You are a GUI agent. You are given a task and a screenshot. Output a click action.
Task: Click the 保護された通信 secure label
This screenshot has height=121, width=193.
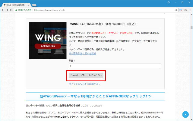[25, 10]
